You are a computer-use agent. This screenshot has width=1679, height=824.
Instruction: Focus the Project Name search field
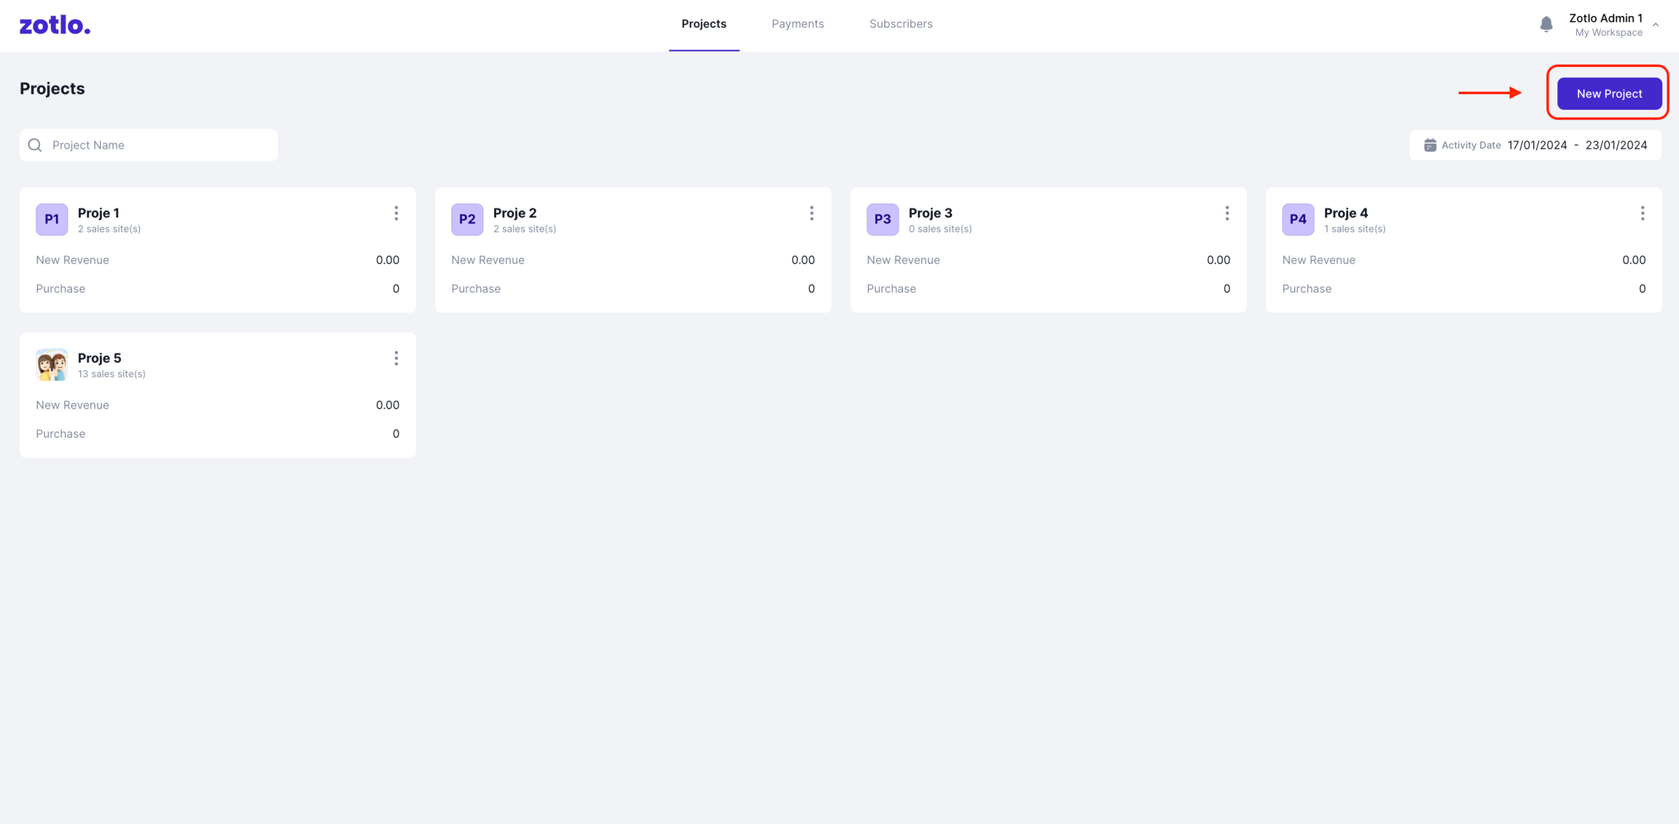click(x=160, y=145)
